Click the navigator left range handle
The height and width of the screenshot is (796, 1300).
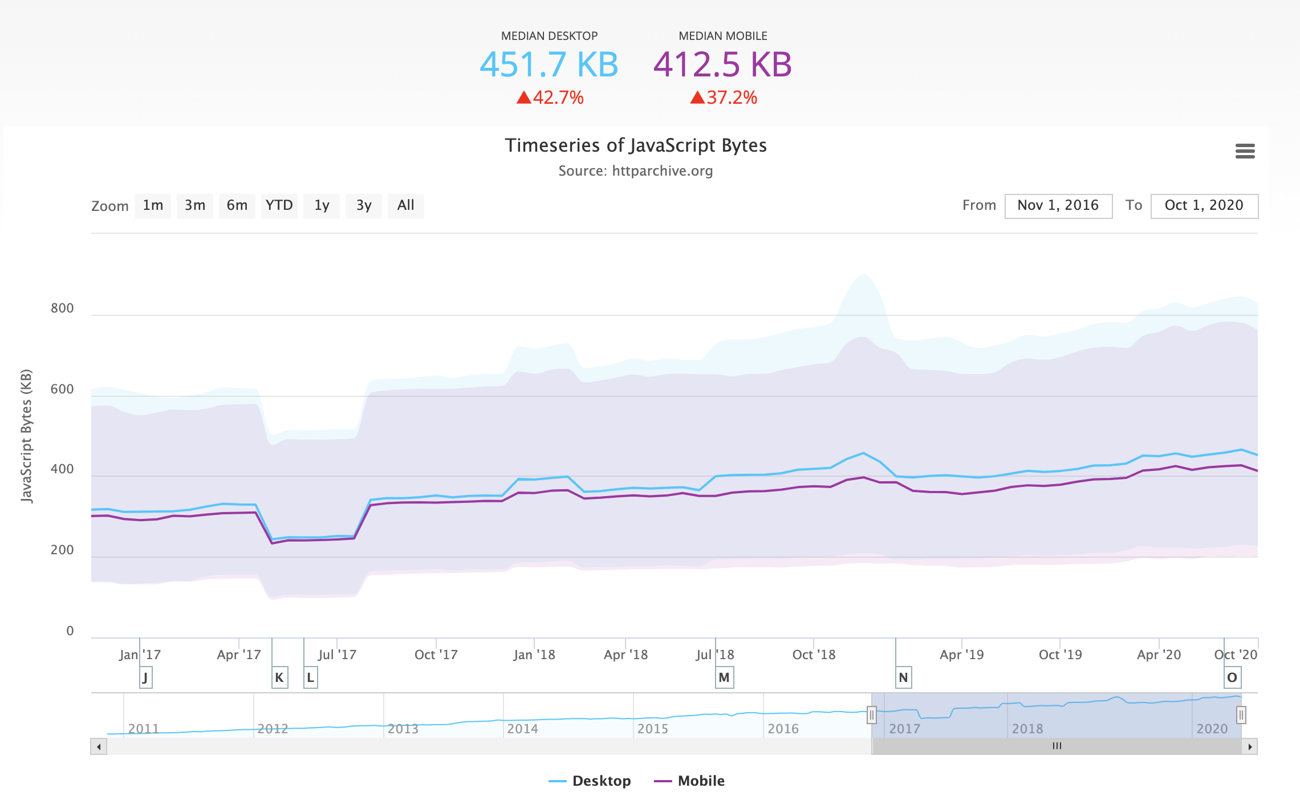(x=871, y=714)
